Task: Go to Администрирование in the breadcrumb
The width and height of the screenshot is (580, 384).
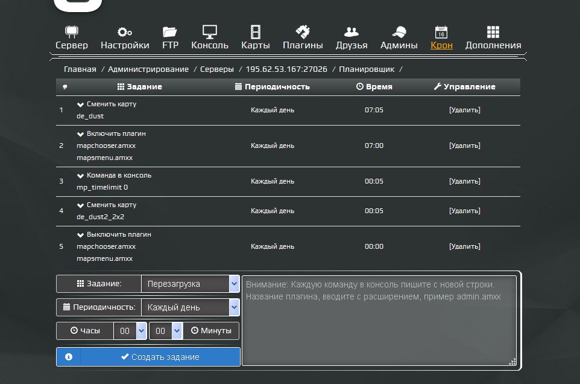Action: 148,69
